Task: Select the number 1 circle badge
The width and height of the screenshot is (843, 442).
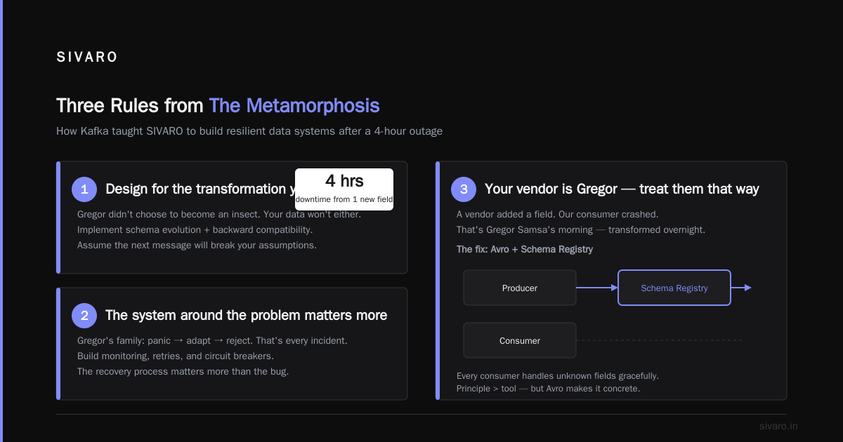Action: [84, 189]
